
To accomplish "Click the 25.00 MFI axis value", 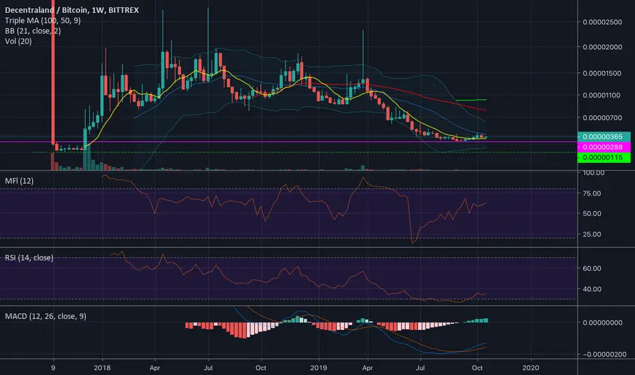I will (x=591, y=235).
